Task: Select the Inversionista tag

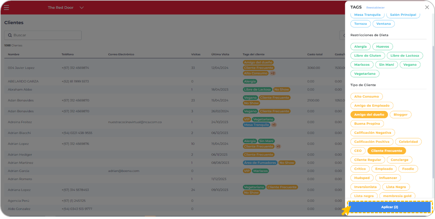Action: 365,187
